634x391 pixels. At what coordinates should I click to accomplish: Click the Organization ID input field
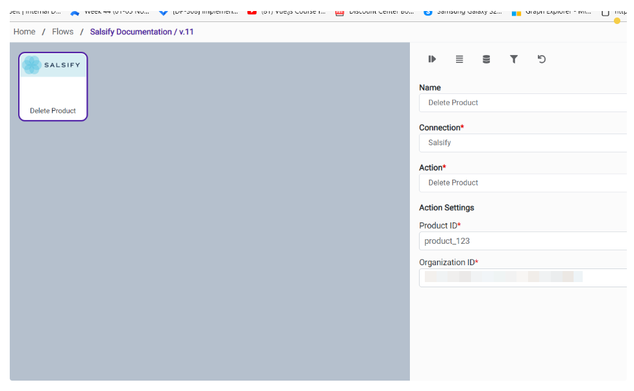[x=523, y=278]
